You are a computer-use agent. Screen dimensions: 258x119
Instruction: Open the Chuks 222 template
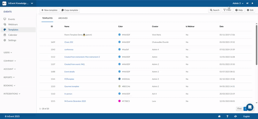69,42
